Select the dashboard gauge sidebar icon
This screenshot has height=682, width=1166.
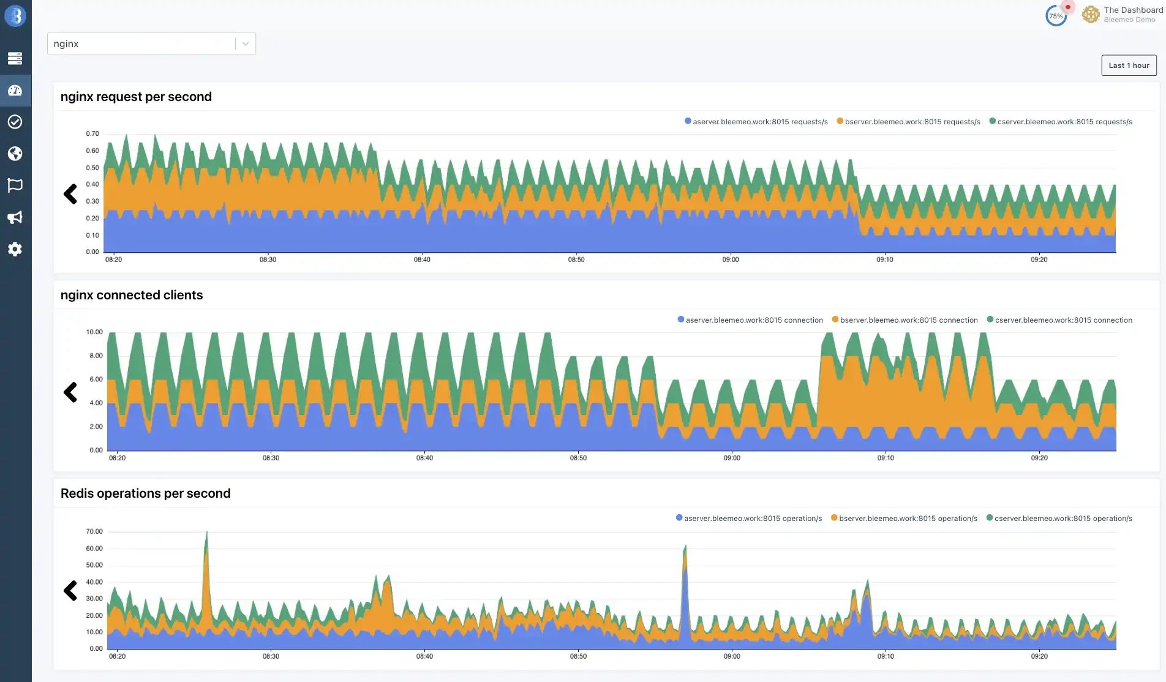[15, 91]
